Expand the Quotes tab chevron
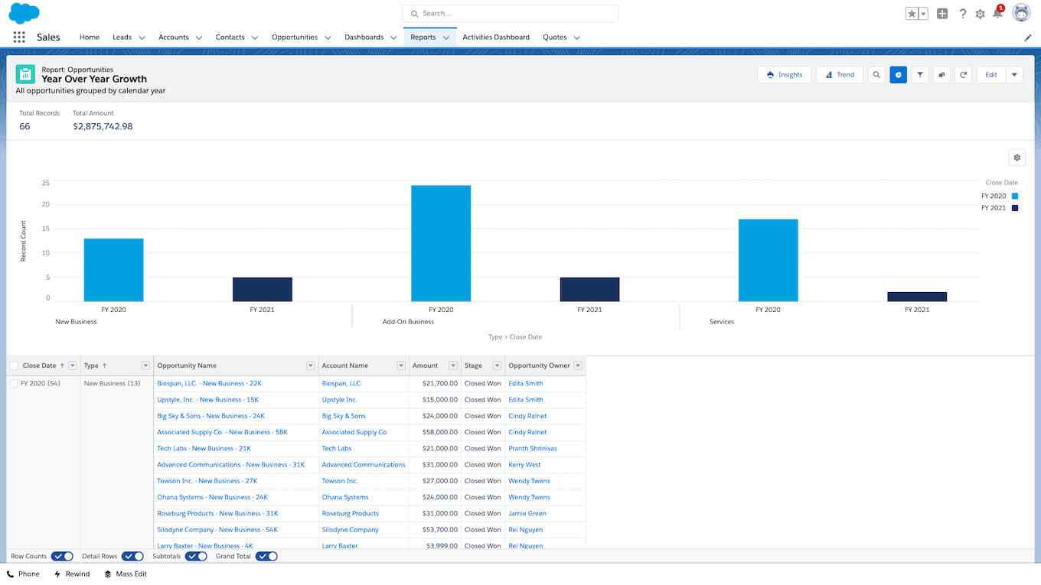1041x585 pixels. click(x=576, y=37)
